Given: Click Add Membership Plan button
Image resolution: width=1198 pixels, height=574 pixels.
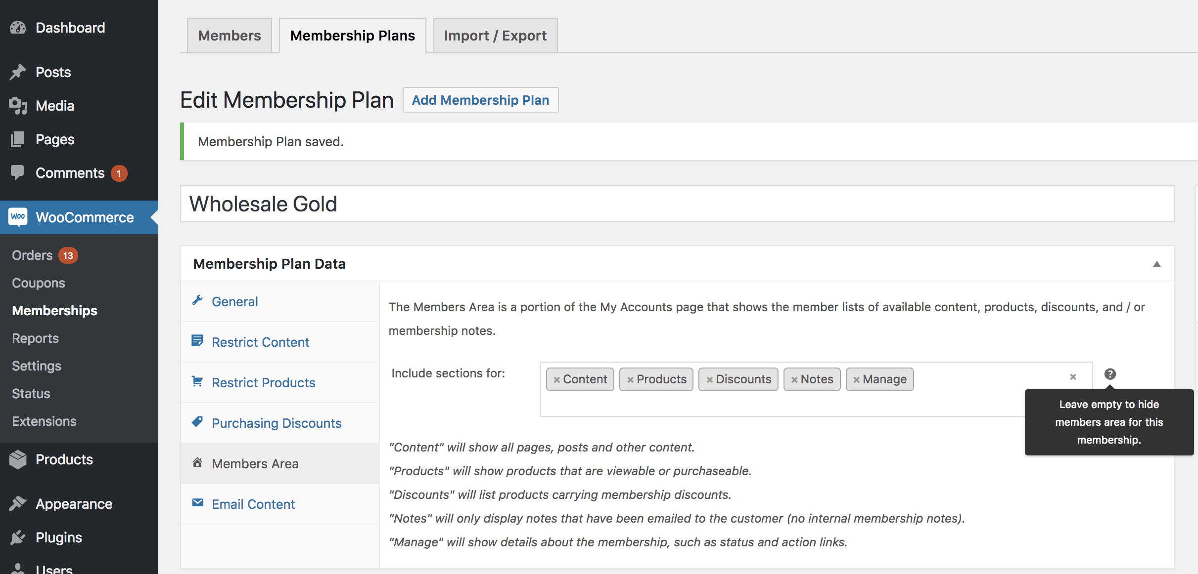Looking at the screenshot, I should [x=480, y=100].
